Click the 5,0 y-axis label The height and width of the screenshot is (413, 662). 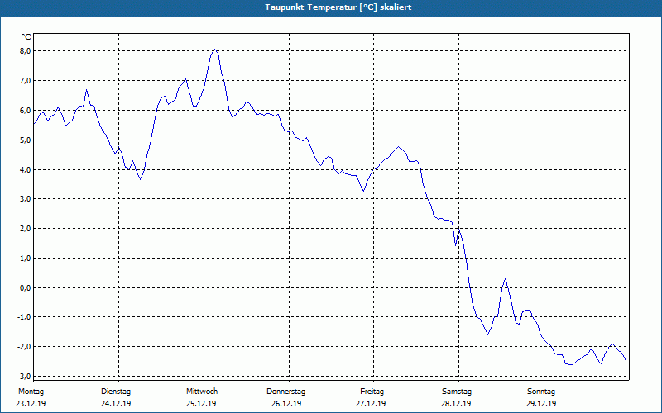(26, 140)
